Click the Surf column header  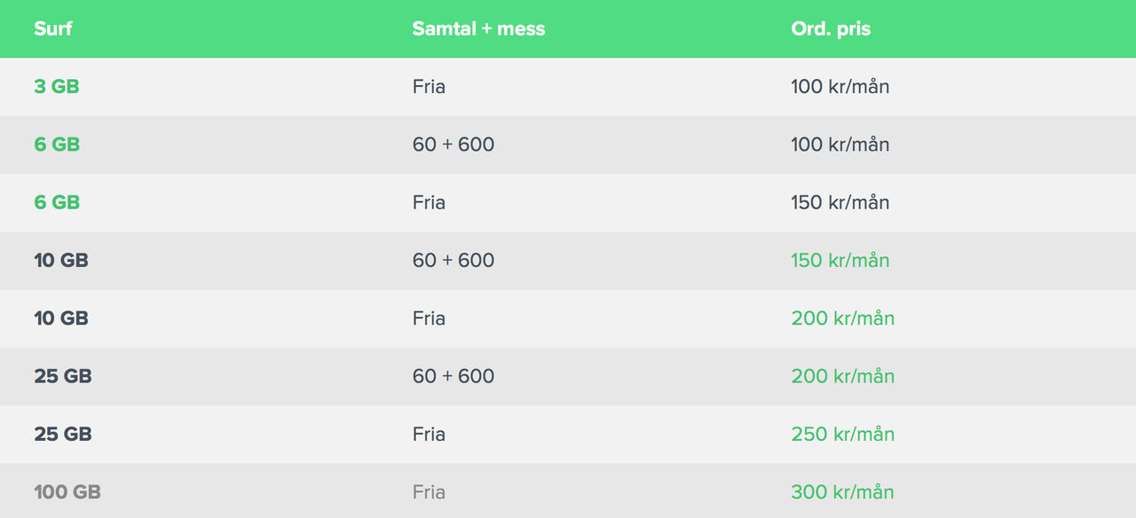click(53, 28)
